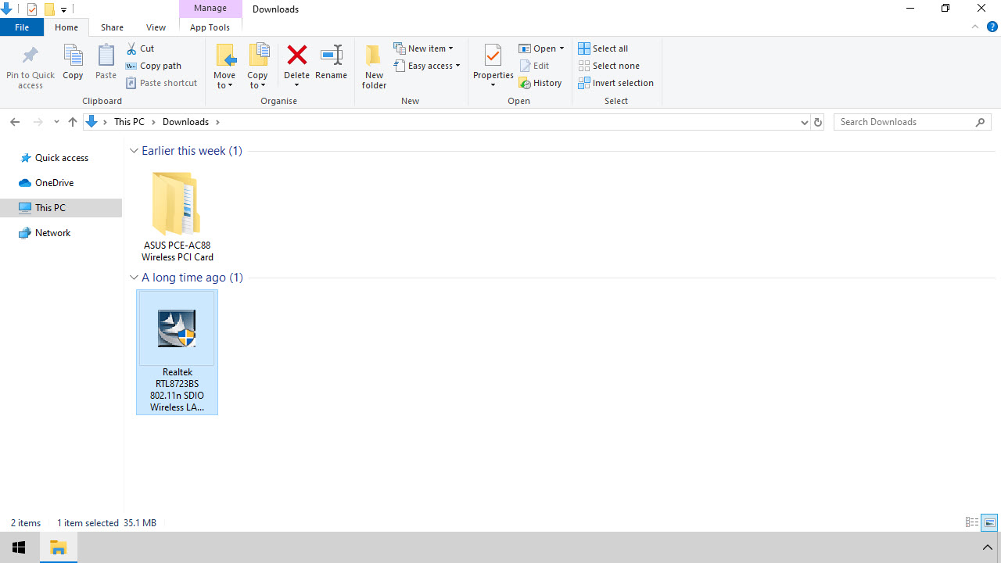1001x563 pixels.
Task: Click Select all
Action: pyautogui.click(x=603, y=48)
